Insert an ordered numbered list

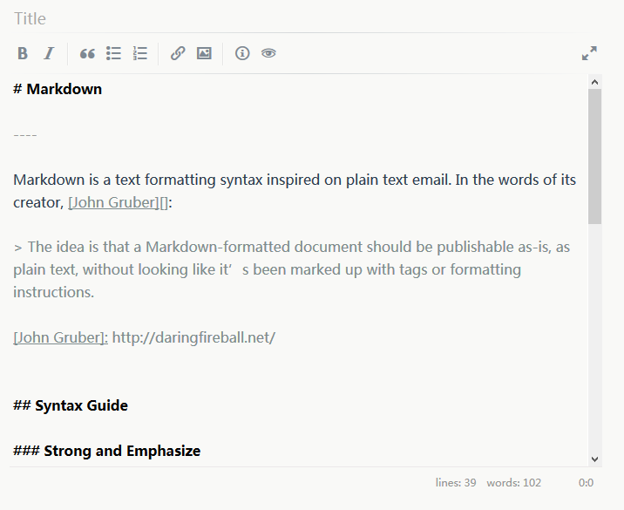(140, 53)
